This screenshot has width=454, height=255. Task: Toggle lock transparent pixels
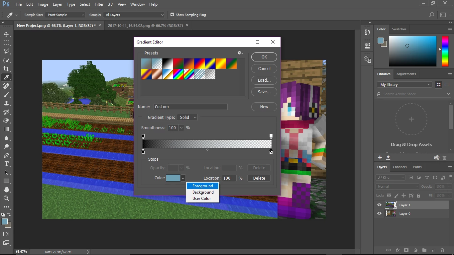coord(389,196)
